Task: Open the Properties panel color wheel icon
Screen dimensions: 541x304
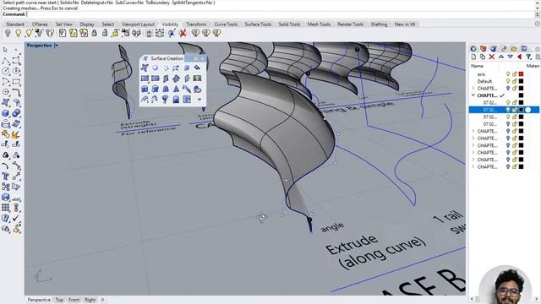Action: 473,49
